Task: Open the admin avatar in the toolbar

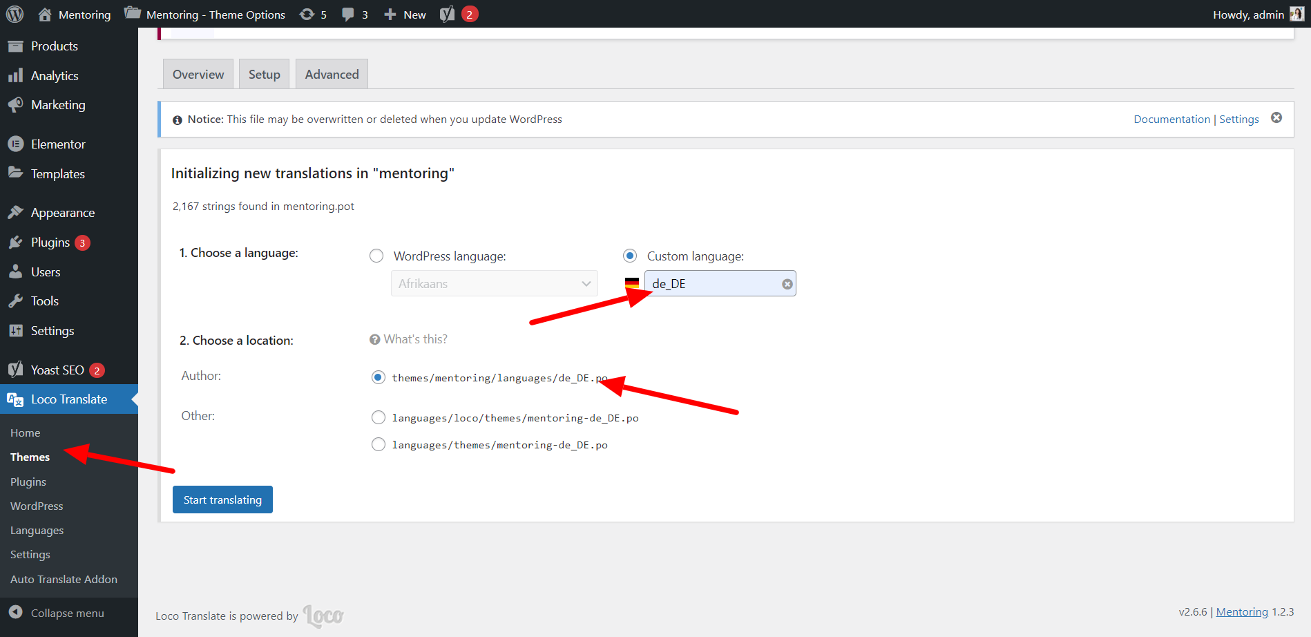Action: pyautogui.click(x=1296, y=14)
